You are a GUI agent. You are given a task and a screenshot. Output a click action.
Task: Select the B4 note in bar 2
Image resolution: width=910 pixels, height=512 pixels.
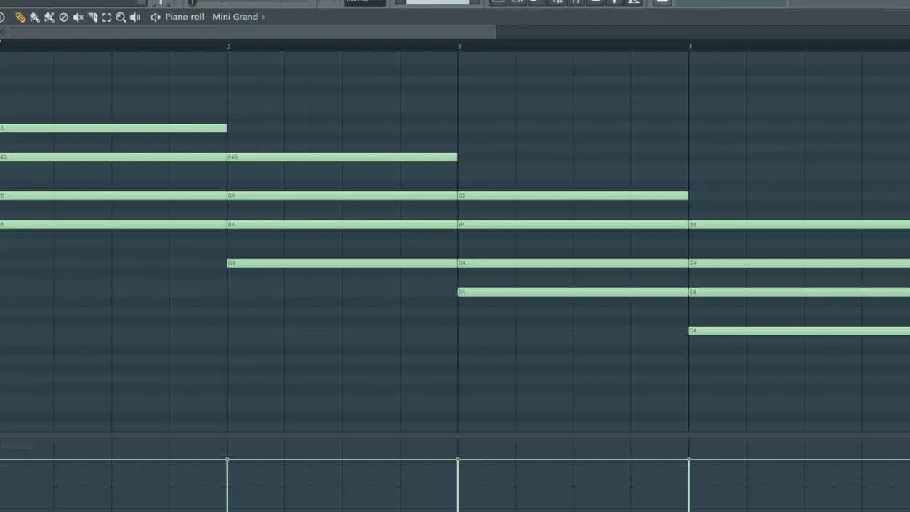tap(342, 225)
